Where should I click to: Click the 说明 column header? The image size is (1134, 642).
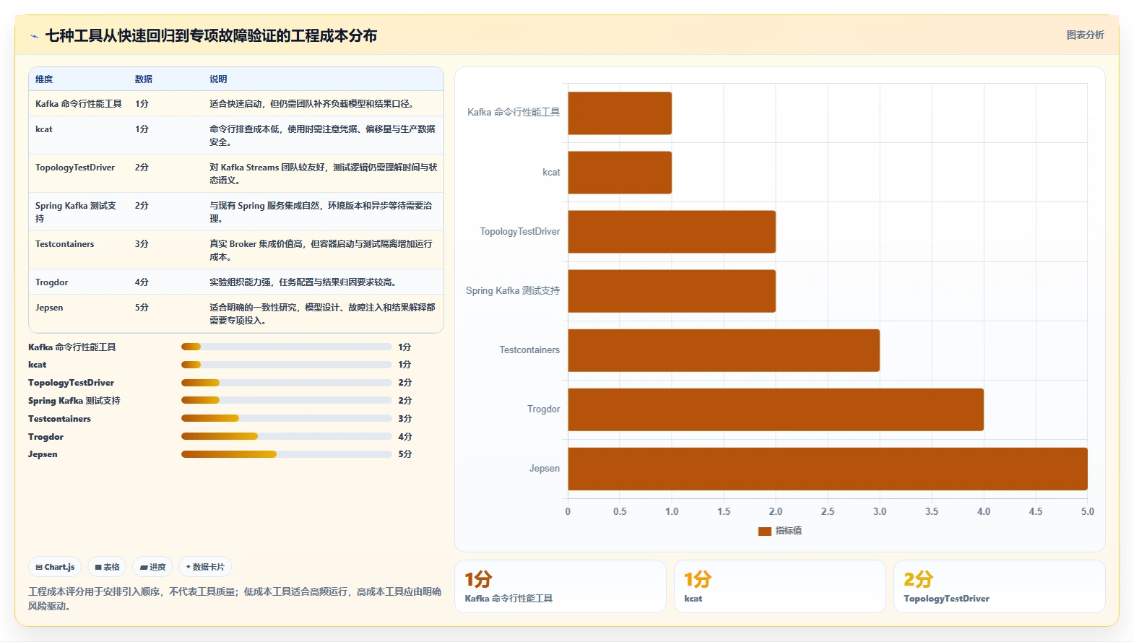tap(218, 79)
